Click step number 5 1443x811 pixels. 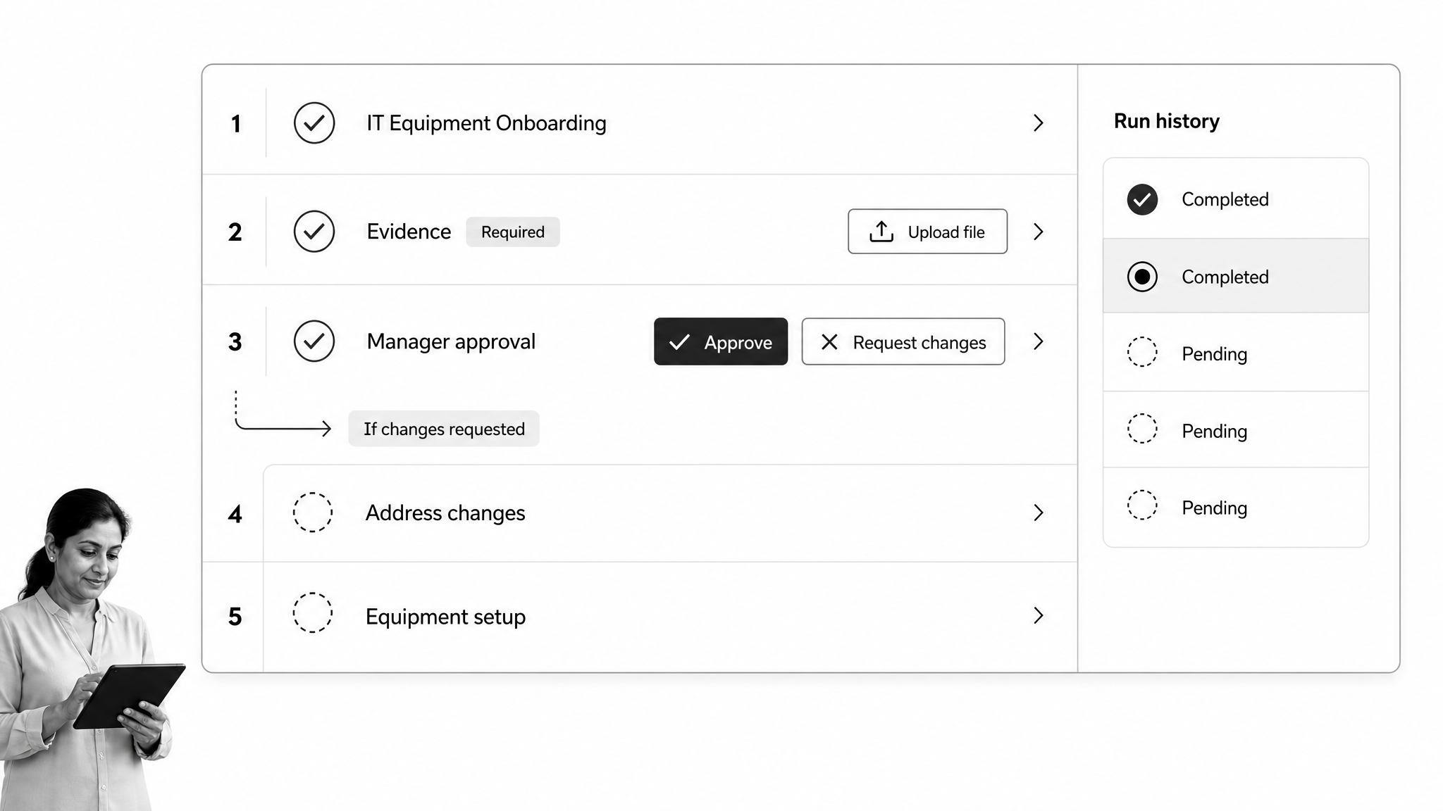[235, 617]
